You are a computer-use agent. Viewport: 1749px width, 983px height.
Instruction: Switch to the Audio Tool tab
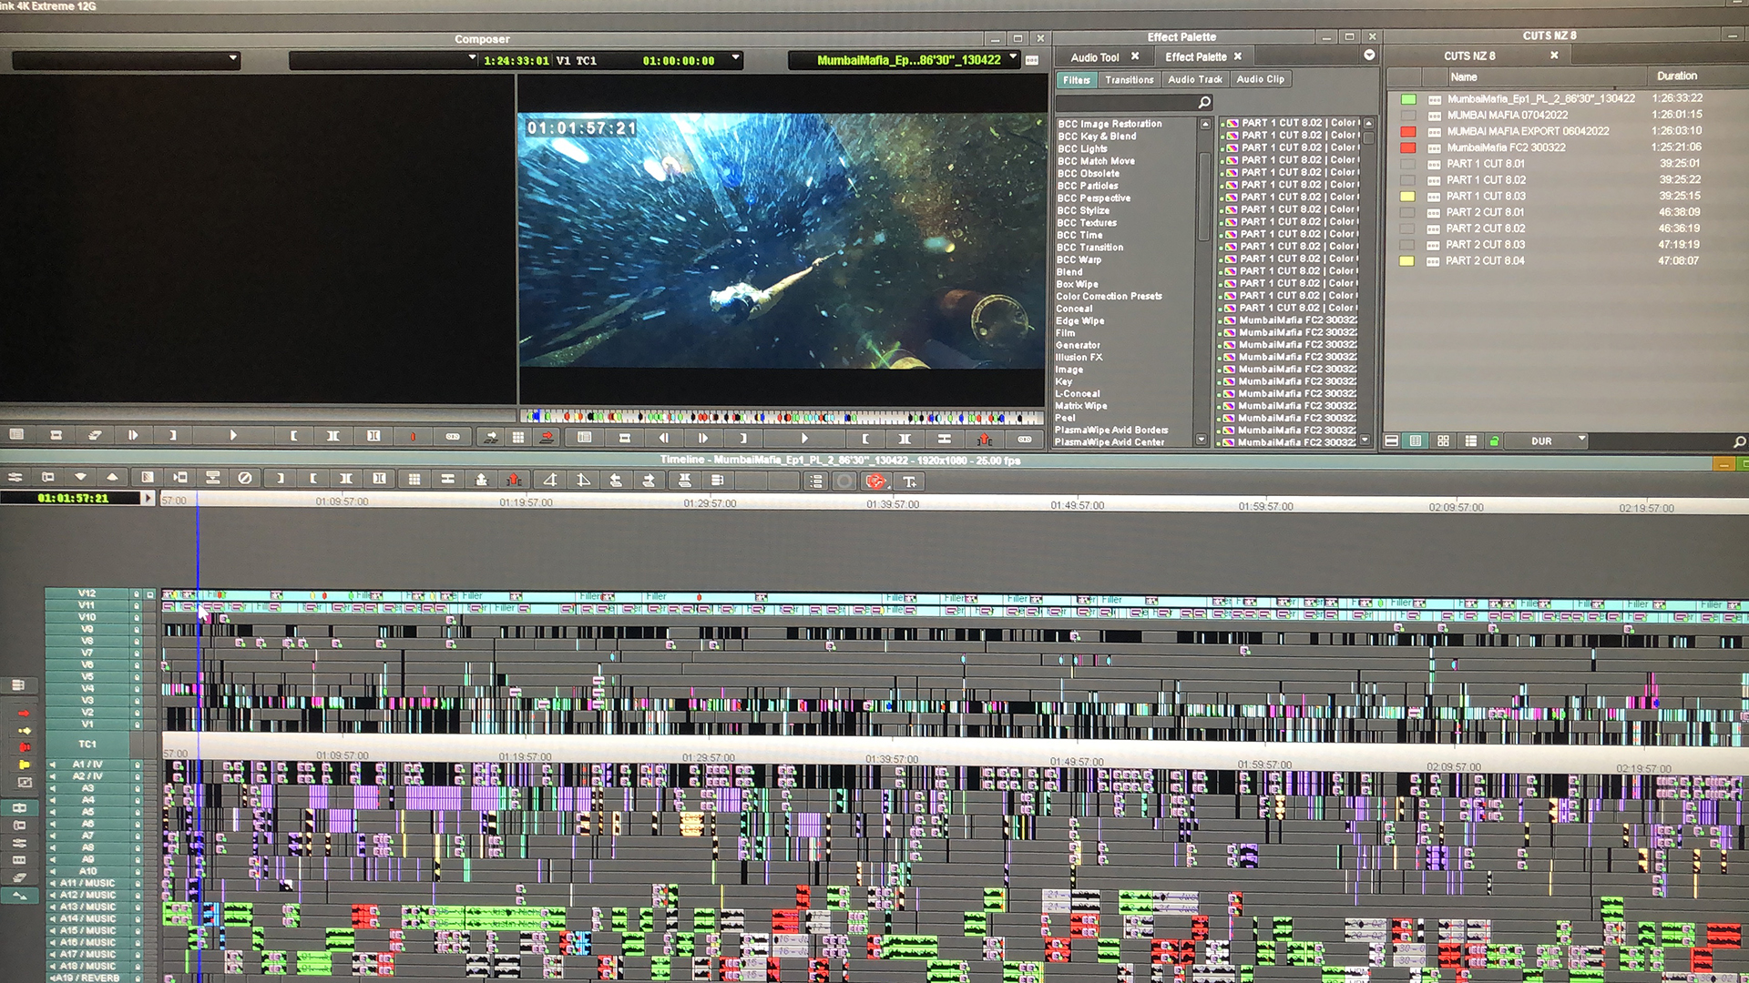[1094, 56]
